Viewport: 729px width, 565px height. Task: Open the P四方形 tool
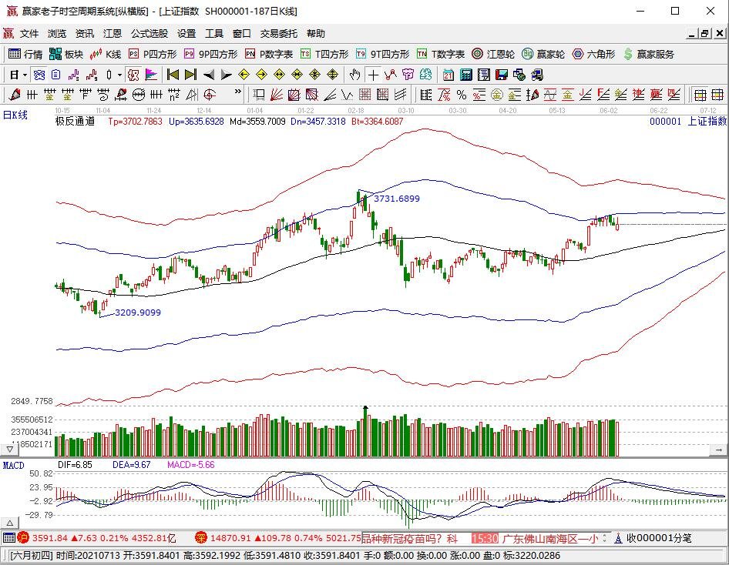click(153, 55)
